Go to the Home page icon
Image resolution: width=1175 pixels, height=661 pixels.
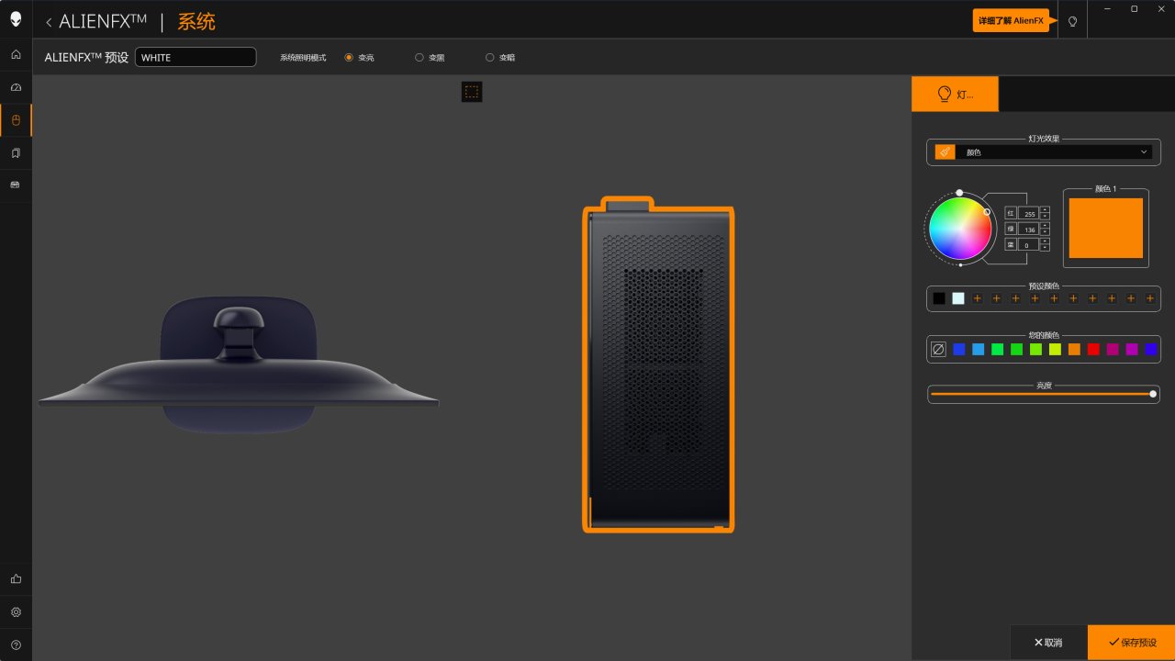click(16, 54)
